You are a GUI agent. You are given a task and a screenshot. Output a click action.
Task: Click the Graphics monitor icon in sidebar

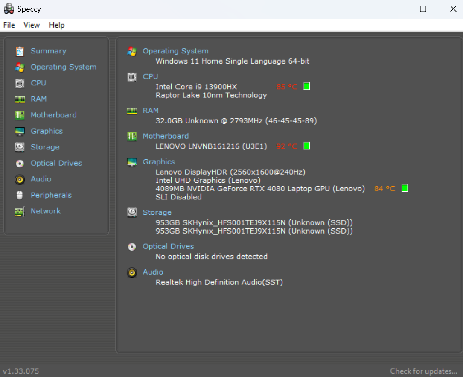(x=20, y=131)
